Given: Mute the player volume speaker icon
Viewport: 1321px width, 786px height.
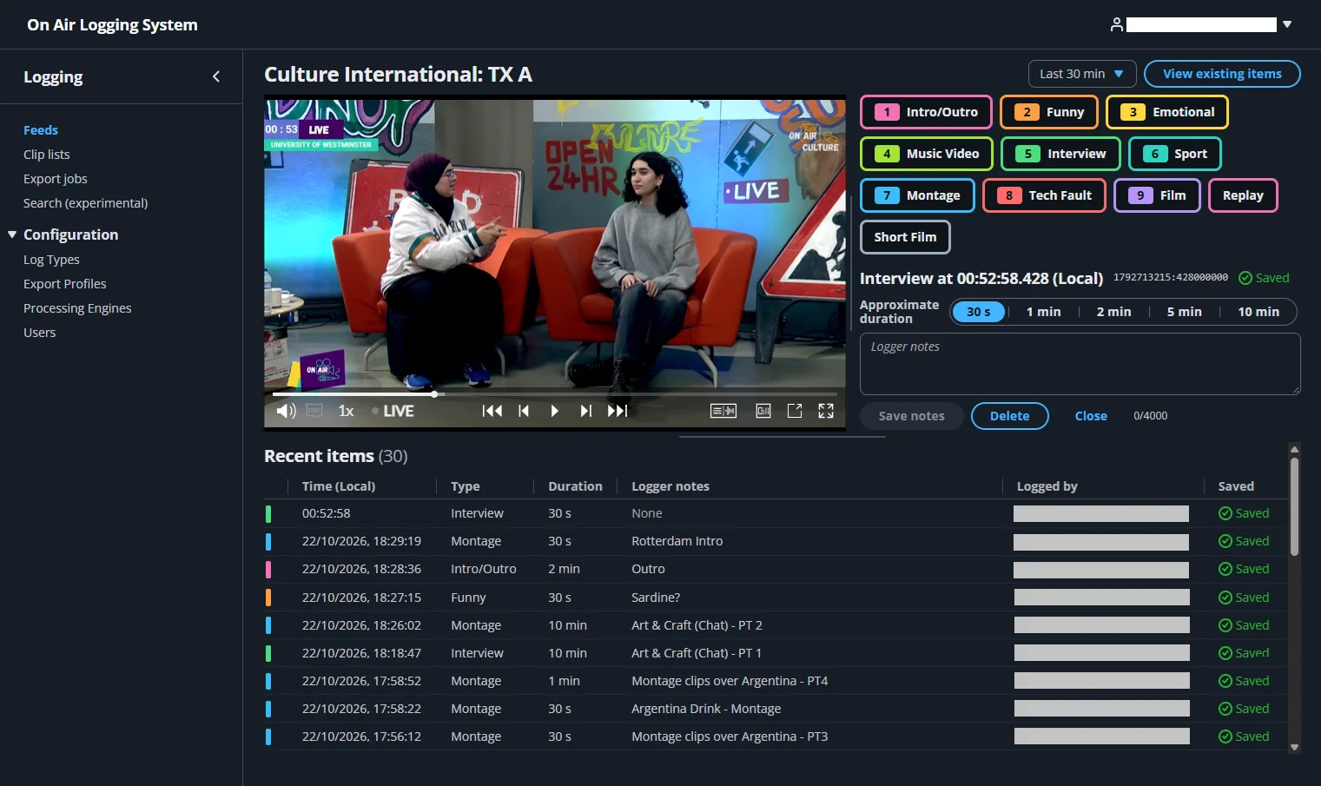Looking at the screenshot, I should pyautogui.click(x=286, y=411).
